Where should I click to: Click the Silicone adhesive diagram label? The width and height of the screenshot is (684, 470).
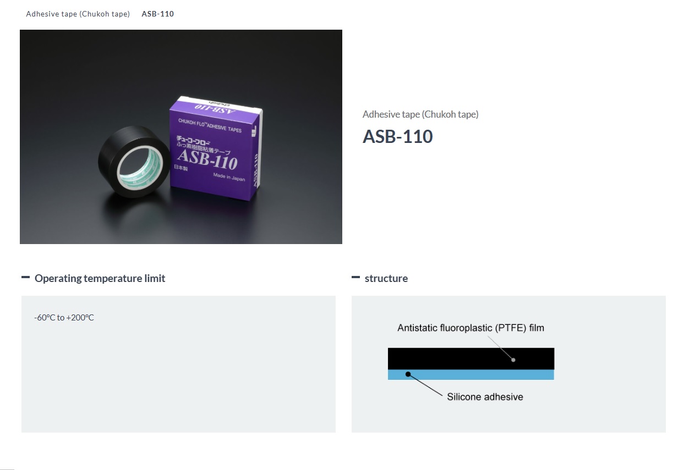[x=485, y=397]
